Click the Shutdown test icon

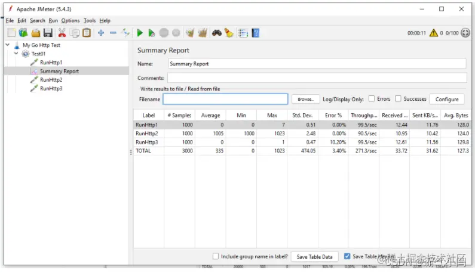176,33
